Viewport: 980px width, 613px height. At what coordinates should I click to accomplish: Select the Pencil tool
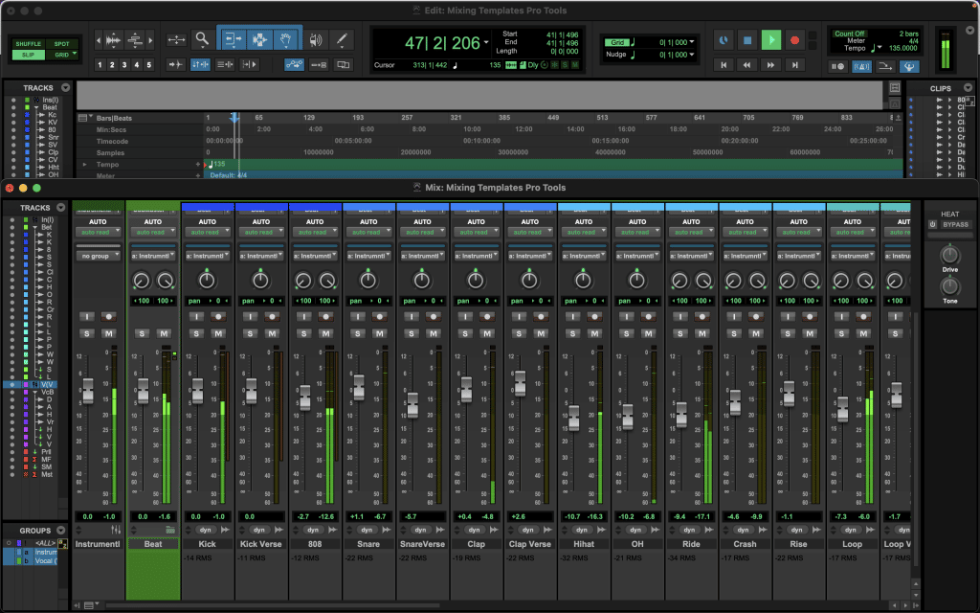click(x=341, y=40)
